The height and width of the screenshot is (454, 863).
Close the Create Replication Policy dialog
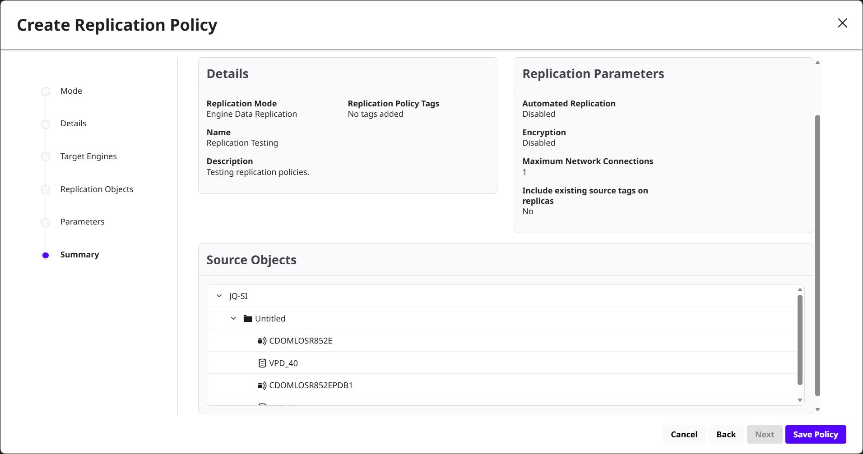(842, 23)
